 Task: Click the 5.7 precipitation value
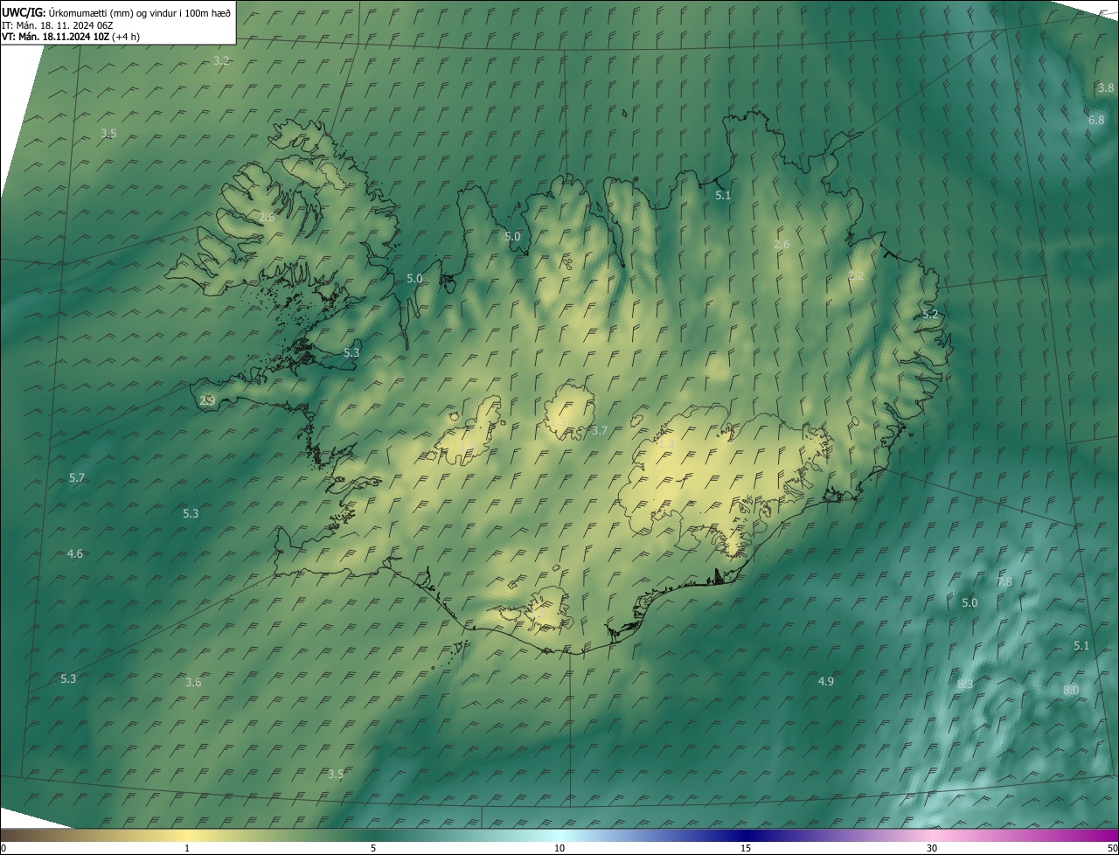77,477
